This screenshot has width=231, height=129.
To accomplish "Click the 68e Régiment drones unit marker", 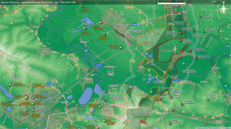I will (200, 16).
